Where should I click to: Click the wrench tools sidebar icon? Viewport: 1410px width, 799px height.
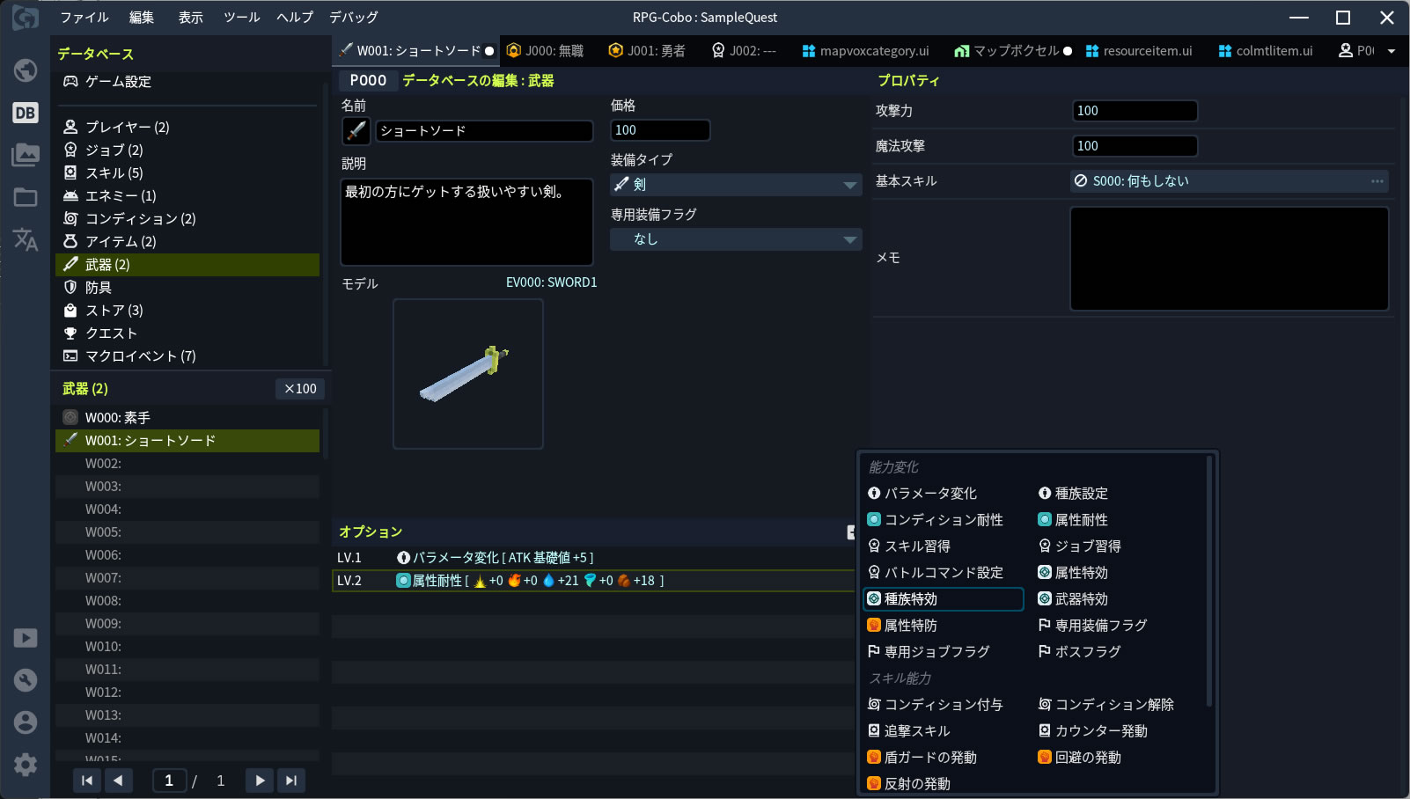tap(26, 679)
